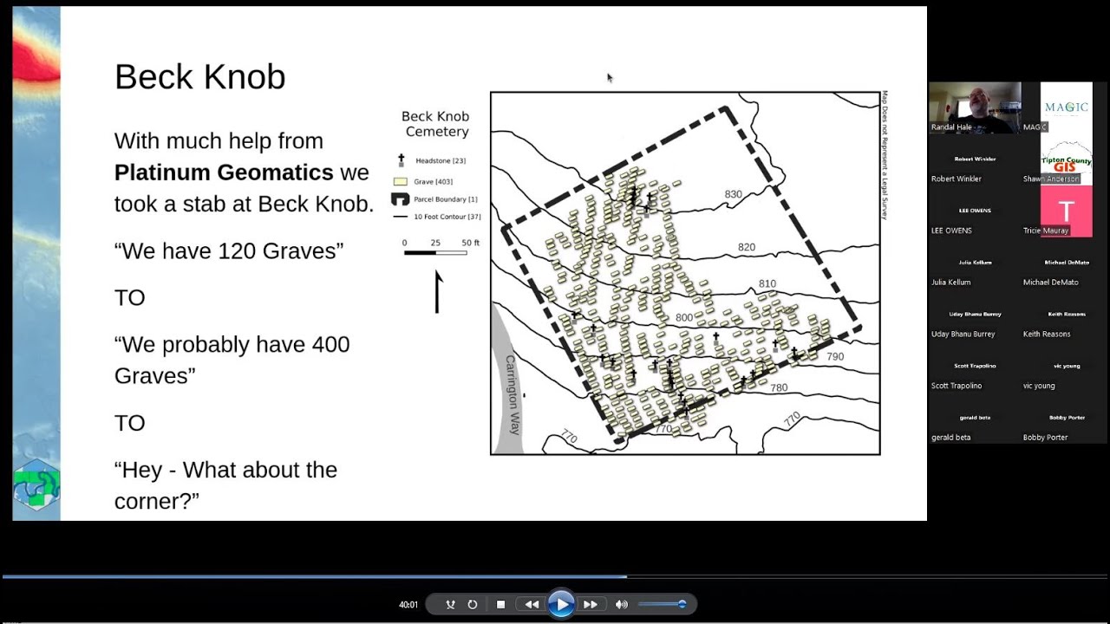
Task: Click the 790 contour label
Action: tap(835, 356)
